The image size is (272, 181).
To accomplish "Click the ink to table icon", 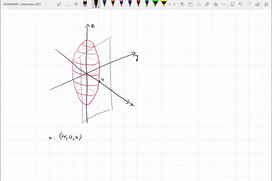I will point(190,4).
